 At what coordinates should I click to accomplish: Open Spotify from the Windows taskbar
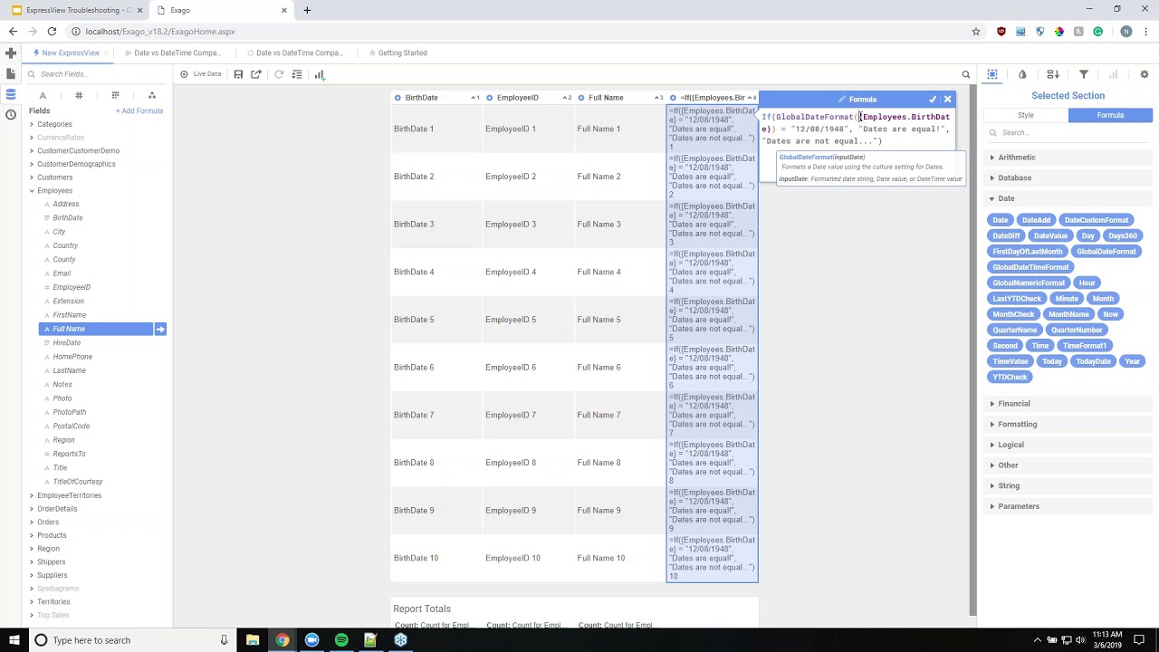click(x=341, y=640)
